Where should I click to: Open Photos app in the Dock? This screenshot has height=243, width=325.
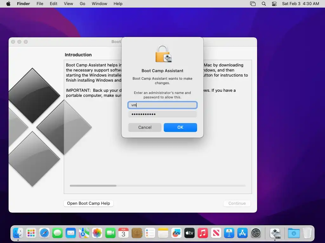tap(97, 233)
